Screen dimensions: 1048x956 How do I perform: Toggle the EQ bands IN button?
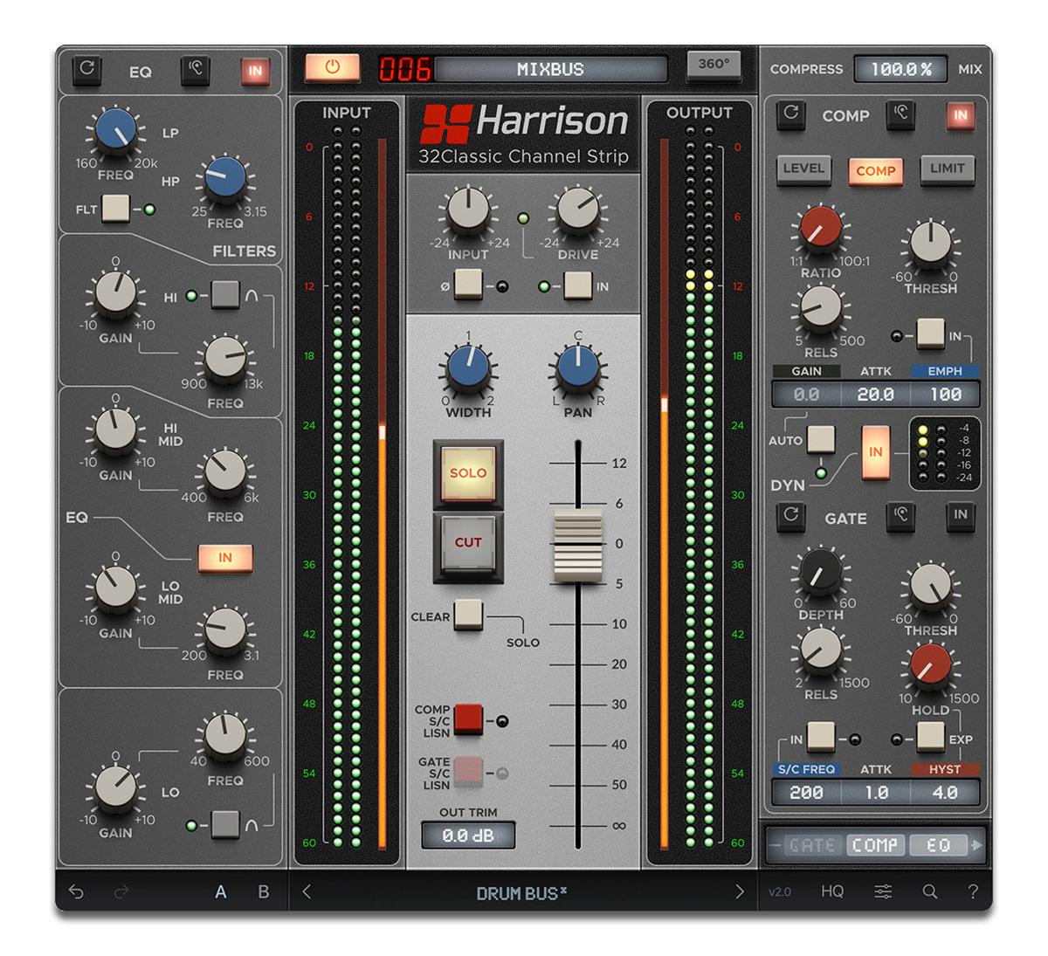[225, 557]
